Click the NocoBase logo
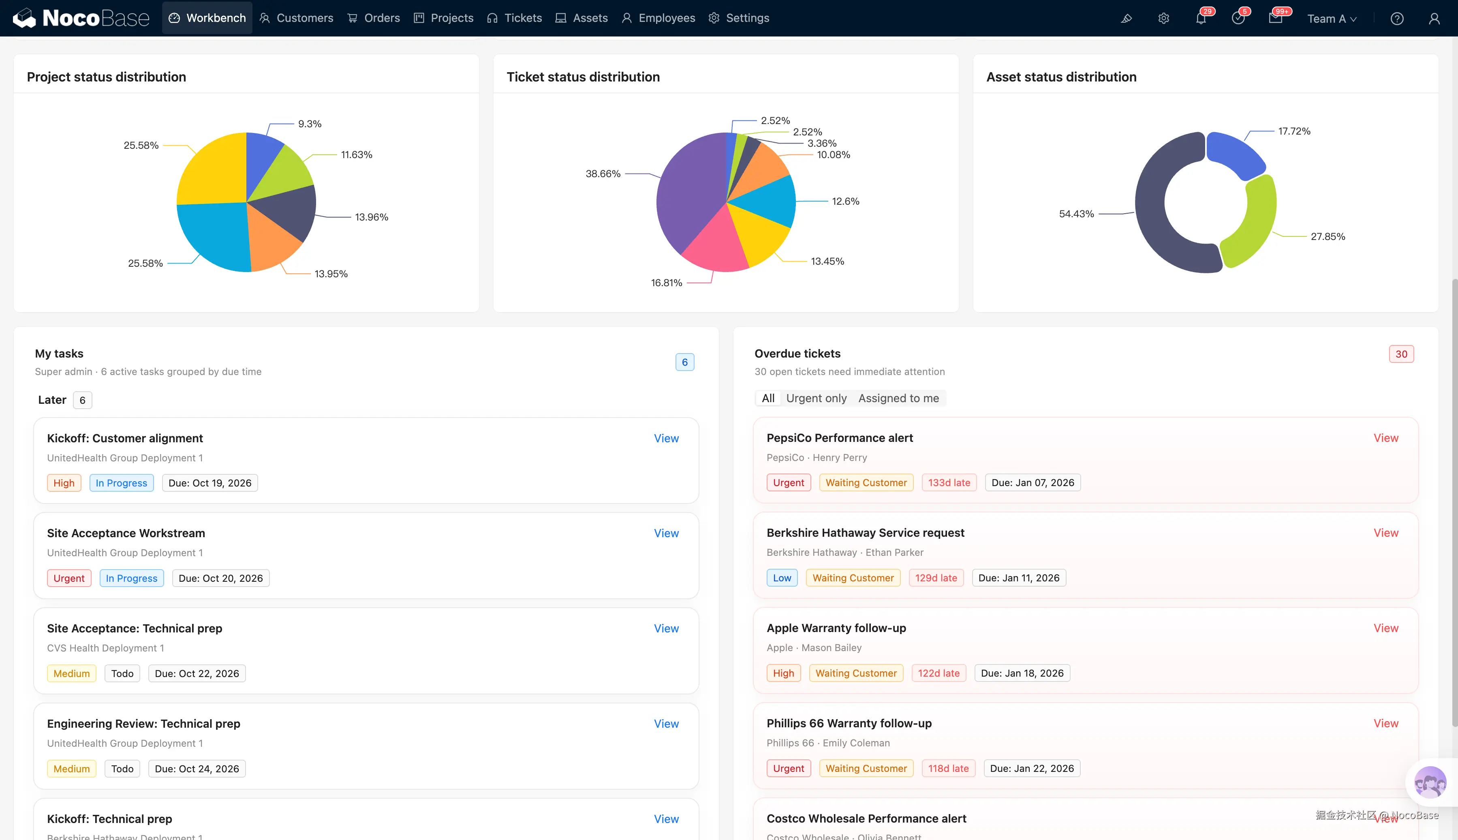 point(81,18)
